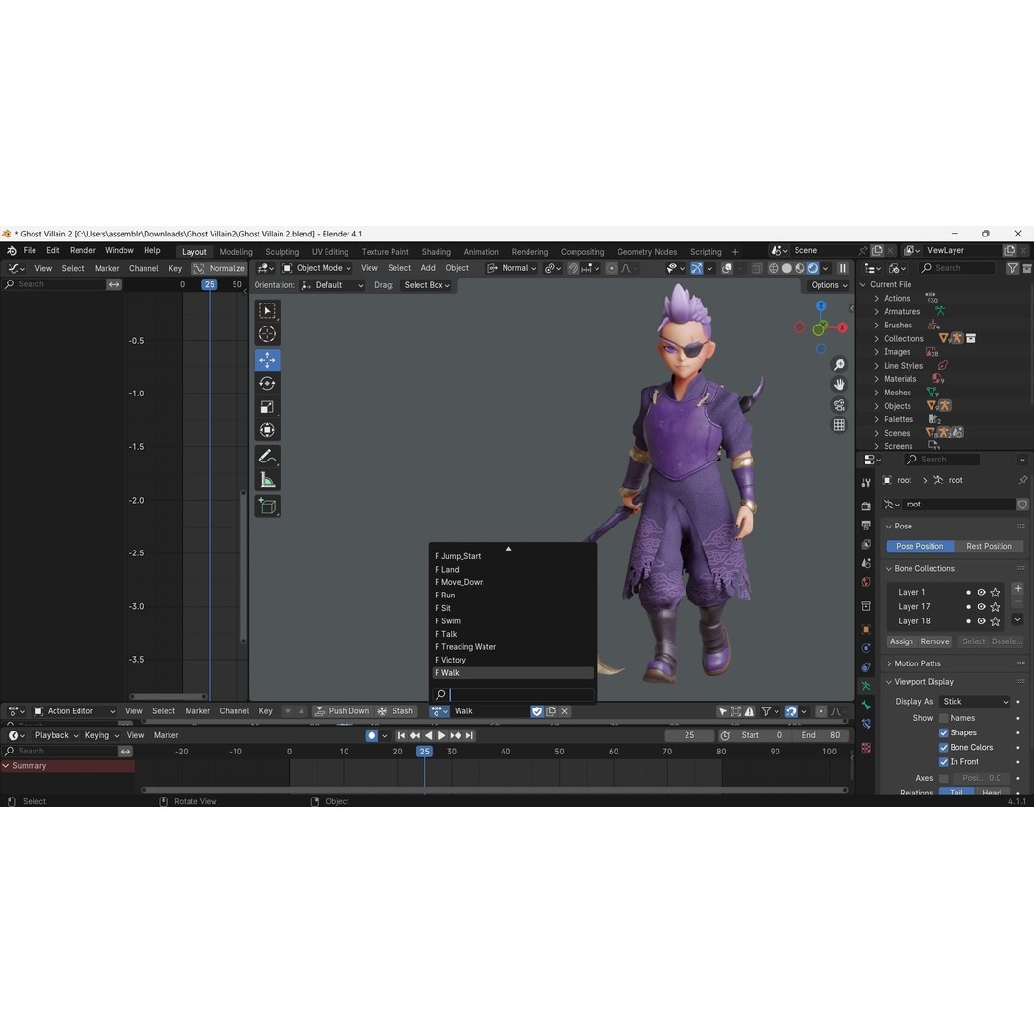The image size is (1034, 1034).
Task: Toggle Normalize in graph editor header
Action: 219,268
